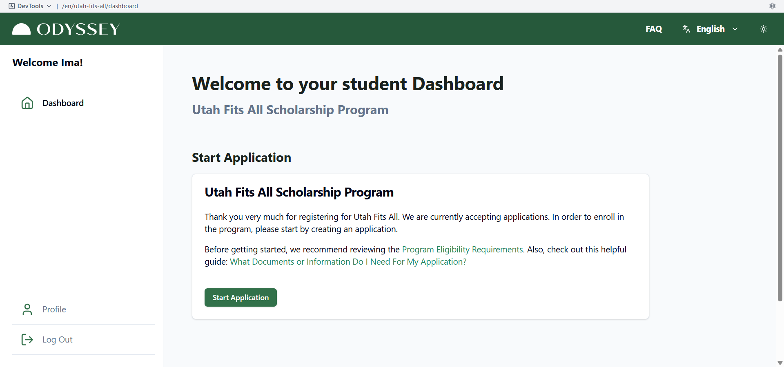Screen dimensions: 784x367
Task: Open the What Documents guide link
Action: [x=348, y=262]
